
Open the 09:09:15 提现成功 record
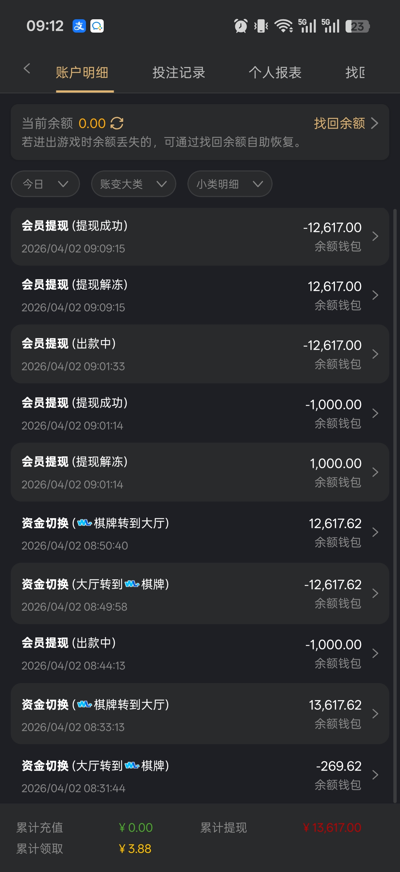[200, 236]
